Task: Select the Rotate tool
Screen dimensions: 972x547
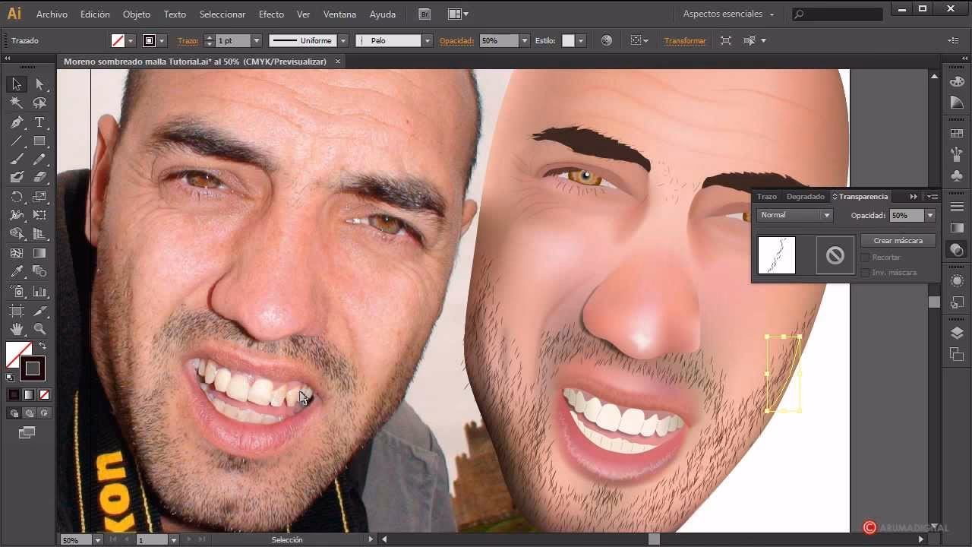Action: coord(17,197)
